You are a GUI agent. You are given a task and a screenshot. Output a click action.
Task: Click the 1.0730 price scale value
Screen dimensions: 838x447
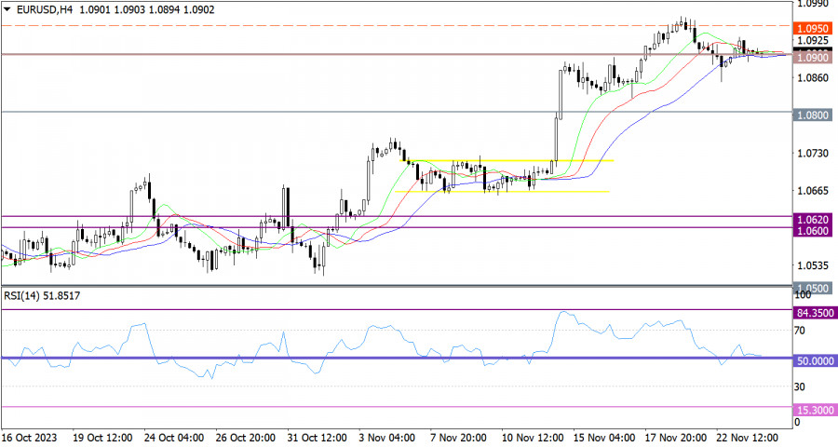[813, 154]
